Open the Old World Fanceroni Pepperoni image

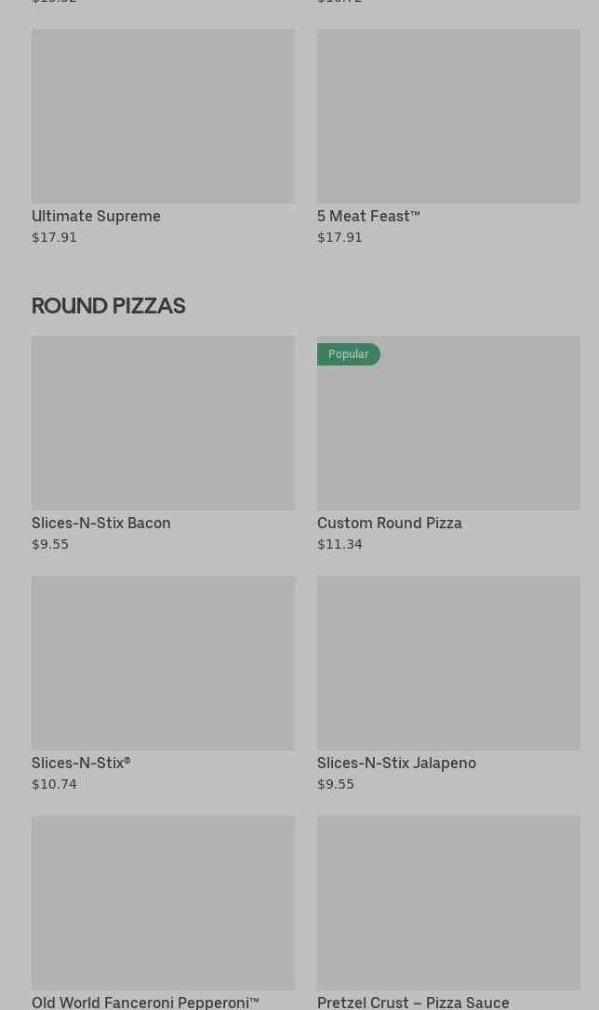tap(163, 902)
